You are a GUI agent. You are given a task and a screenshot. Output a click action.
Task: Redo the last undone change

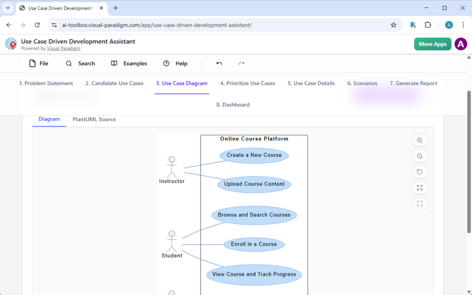(x=241, y=63)
